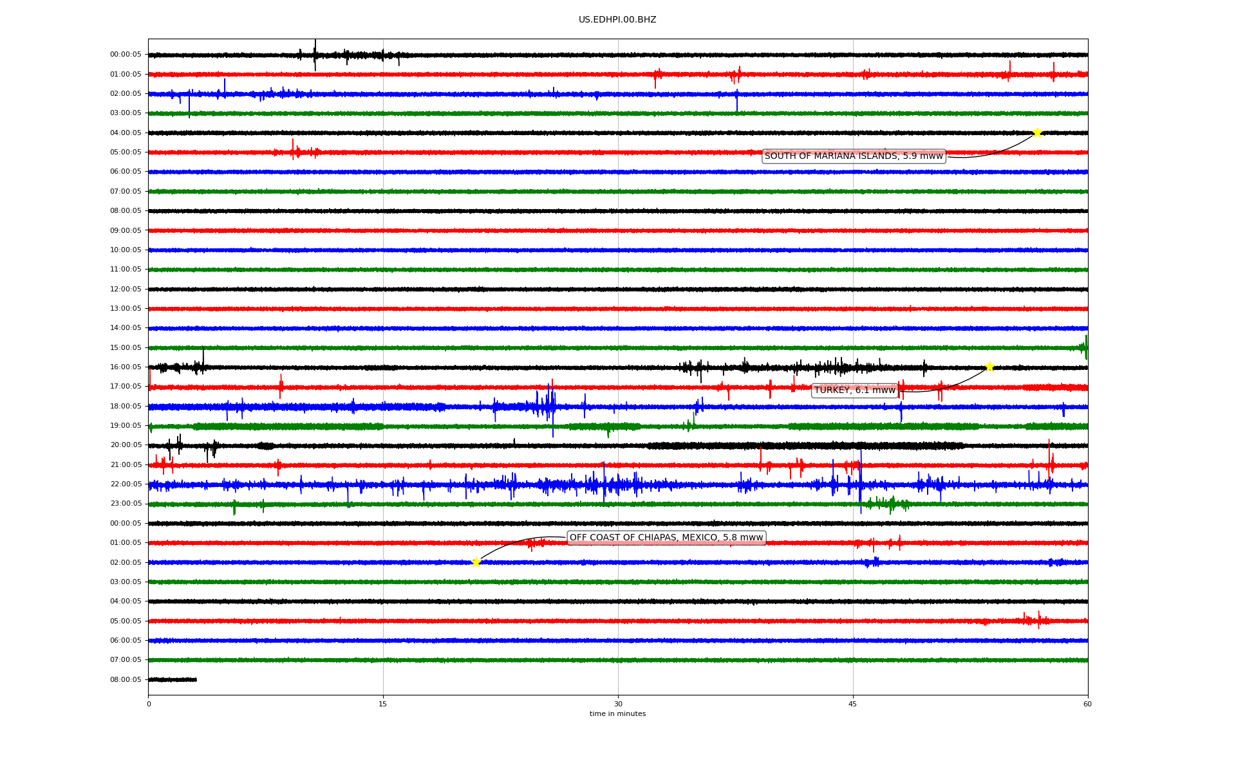Click the 23:00:05 row label
This screenshot has width=1236, height=772.
point(126,504)
